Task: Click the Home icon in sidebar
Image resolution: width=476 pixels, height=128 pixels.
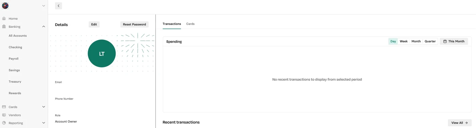Action: pos(4,19)
